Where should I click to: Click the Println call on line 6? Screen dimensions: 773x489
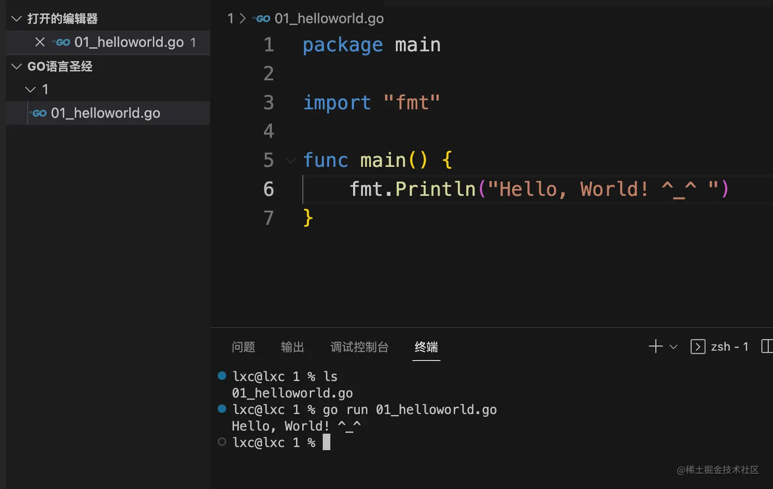coord(436,189)
